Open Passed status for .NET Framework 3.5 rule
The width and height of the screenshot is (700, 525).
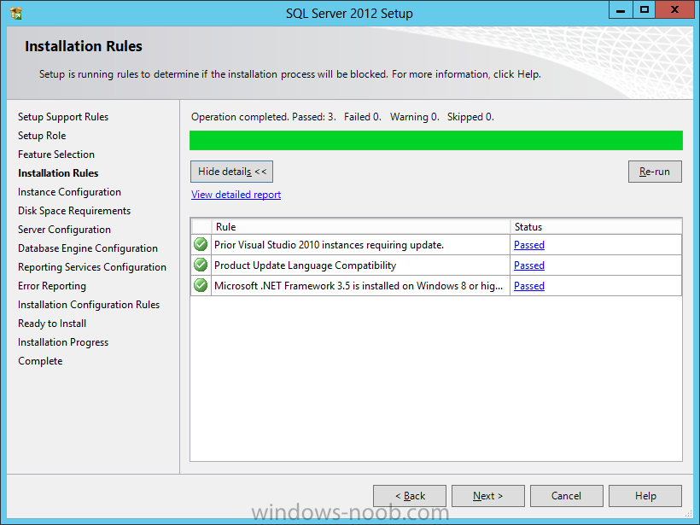[x=529, y=286]
